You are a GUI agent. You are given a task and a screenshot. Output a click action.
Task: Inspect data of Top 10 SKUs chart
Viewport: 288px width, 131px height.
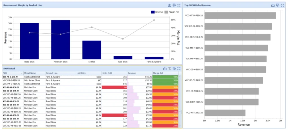pos(278,5)
